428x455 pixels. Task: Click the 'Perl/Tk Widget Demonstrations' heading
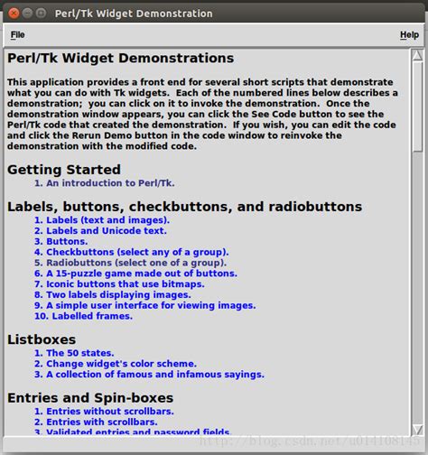point(120,58)
